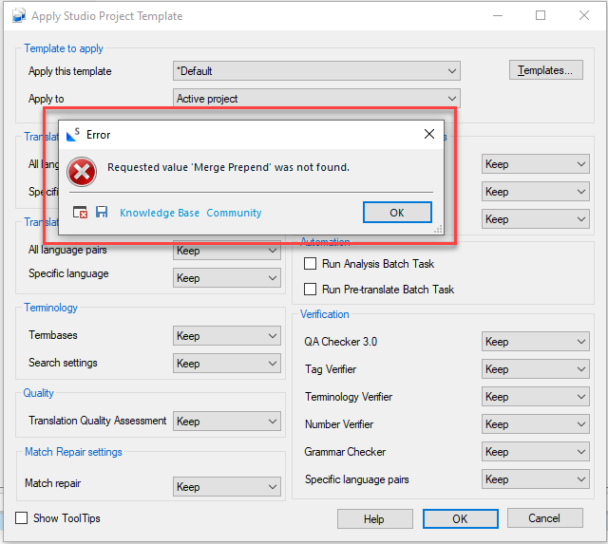Maximize the Apply Studio Project Template window

(x=541, y=15)
